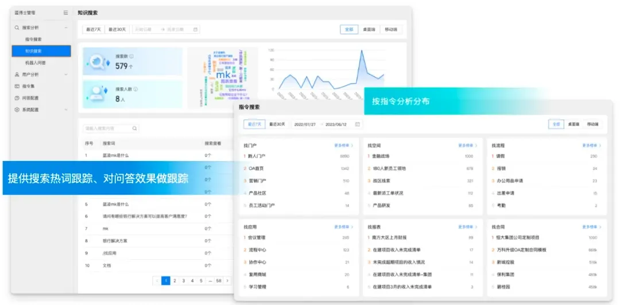Screen dimensions: 620x305
Task: Click the end date field in 知识搜索
Action: (x=176, y=29)
